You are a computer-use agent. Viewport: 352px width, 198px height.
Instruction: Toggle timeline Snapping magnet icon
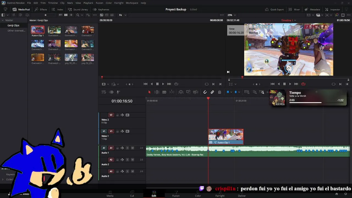[x=205, y=92]
